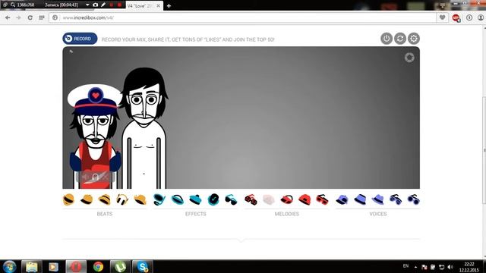Mute the sailor-cap character

pyautogui.click(x=85, y=177)
